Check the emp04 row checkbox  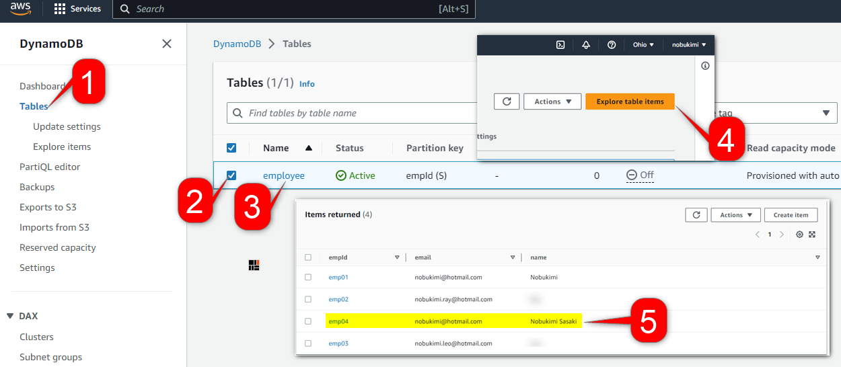pos(308,321)
